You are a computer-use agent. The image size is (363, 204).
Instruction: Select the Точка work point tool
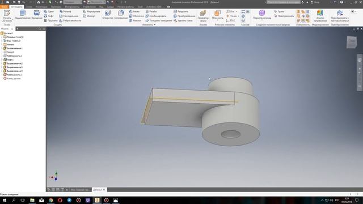(x=231, y=16)
